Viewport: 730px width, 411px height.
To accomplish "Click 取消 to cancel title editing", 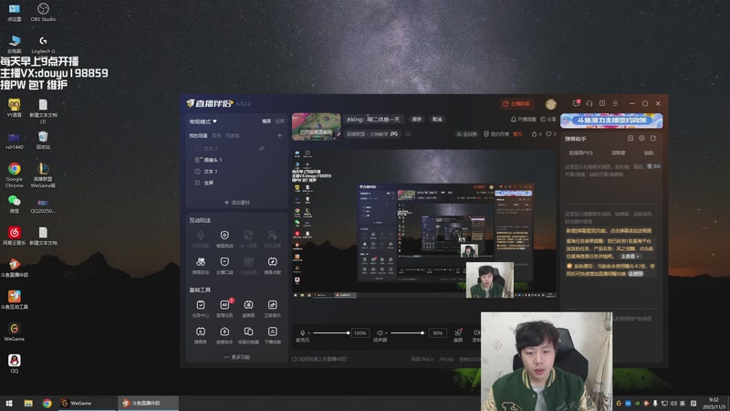I will pos(437,120).
